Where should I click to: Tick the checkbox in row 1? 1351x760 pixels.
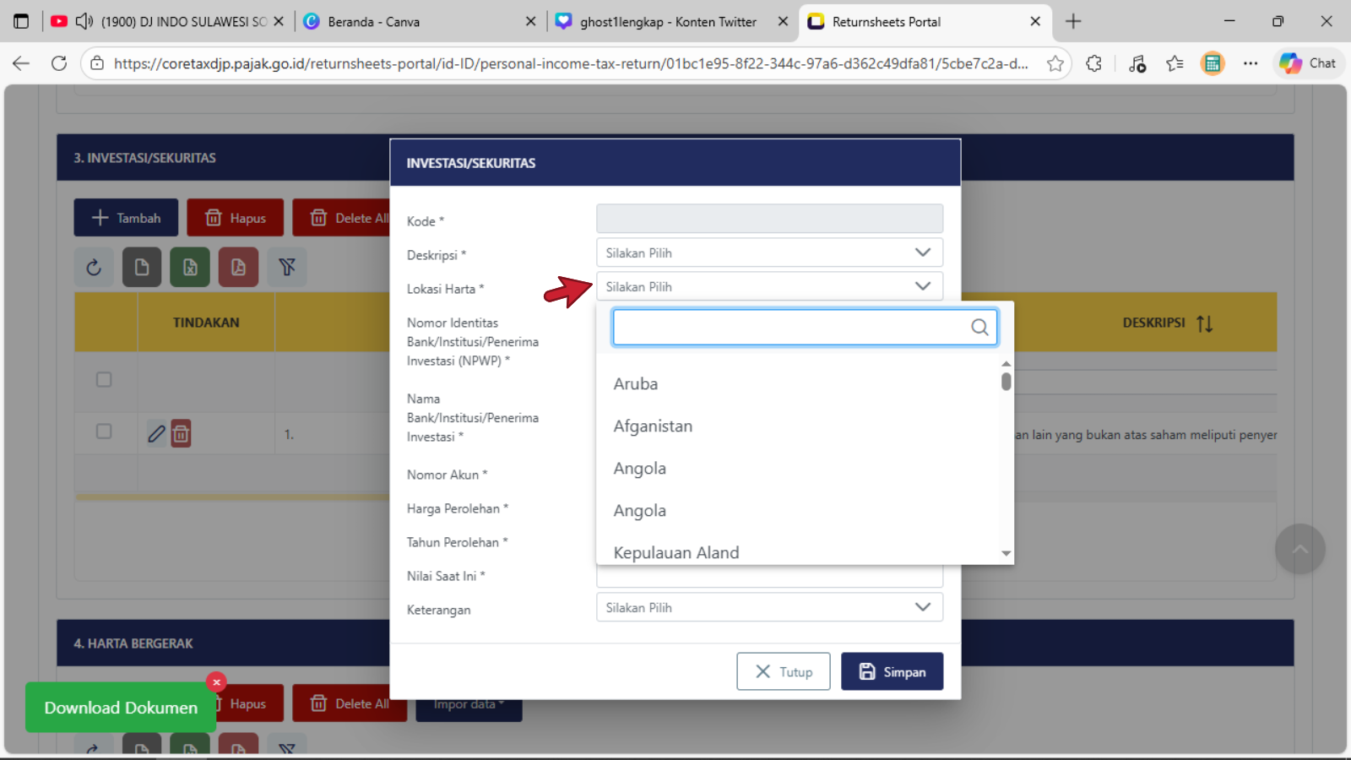coord(104,432)
